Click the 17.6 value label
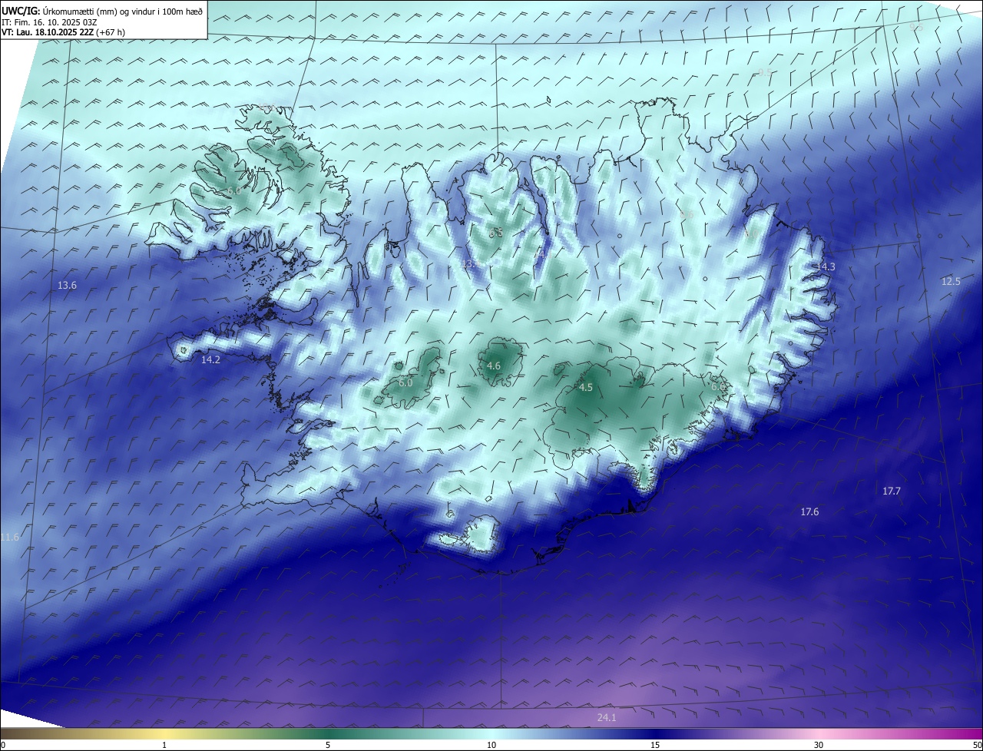The width and height of the screenshot is (983, 751). (x=809, y=512)
